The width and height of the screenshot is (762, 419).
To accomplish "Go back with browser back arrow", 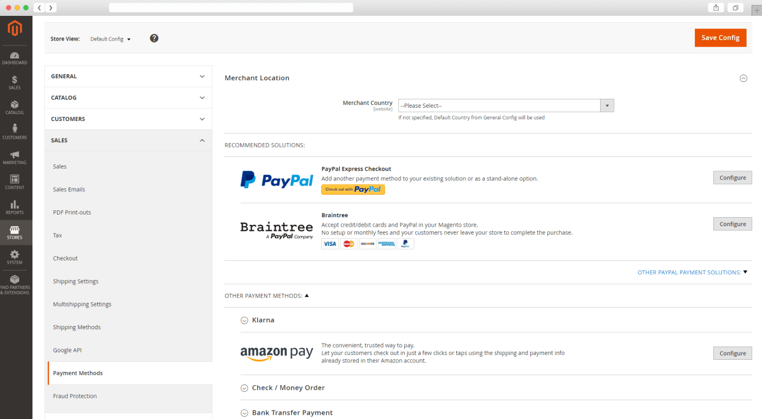I will tap(40, 7).
